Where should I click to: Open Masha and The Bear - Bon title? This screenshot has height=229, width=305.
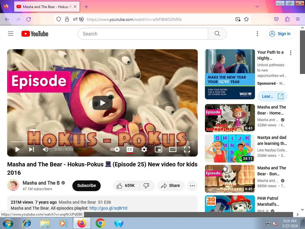[x=272, y=171]
